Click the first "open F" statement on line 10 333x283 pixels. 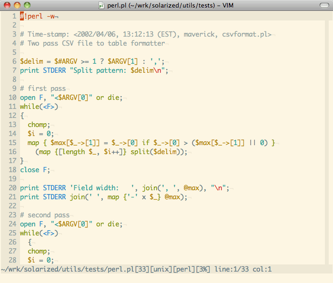(32, 98)
